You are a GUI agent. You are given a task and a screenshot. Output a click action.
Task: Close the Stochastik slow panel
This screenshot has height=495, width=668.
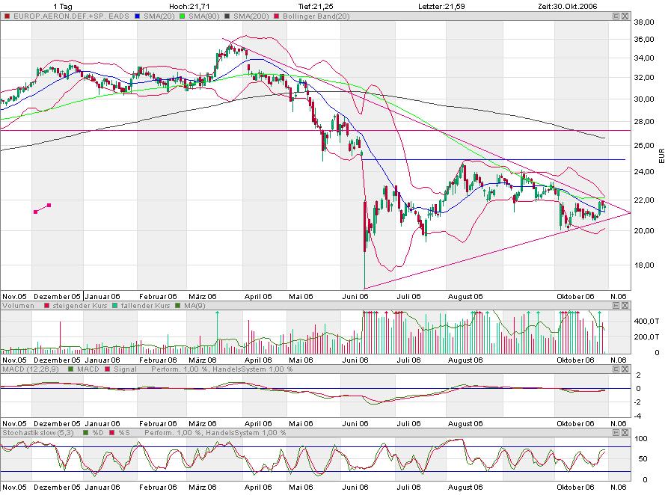coord(625,433)
